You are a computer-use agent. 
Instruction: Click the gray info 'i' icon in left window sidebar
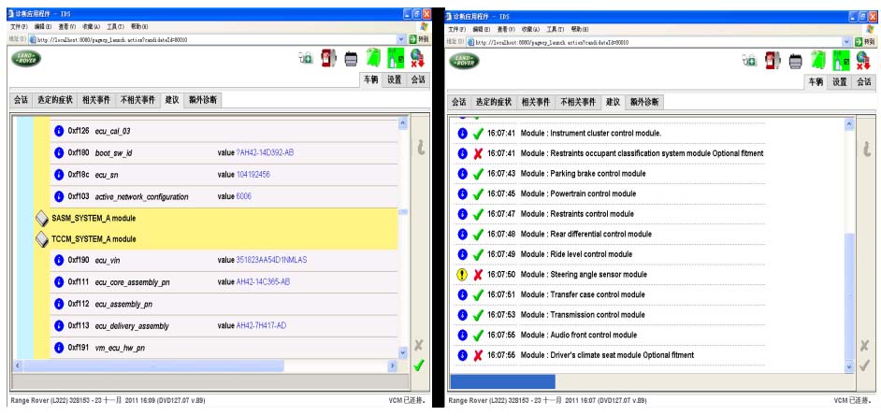[x=420, y=148]
